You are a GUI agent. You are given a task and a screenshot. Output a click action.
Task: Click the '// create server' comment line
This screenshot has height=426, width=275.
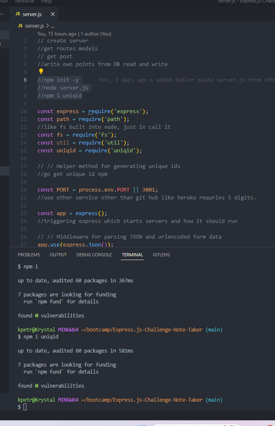pyautogui.click(x=63, y=41)
